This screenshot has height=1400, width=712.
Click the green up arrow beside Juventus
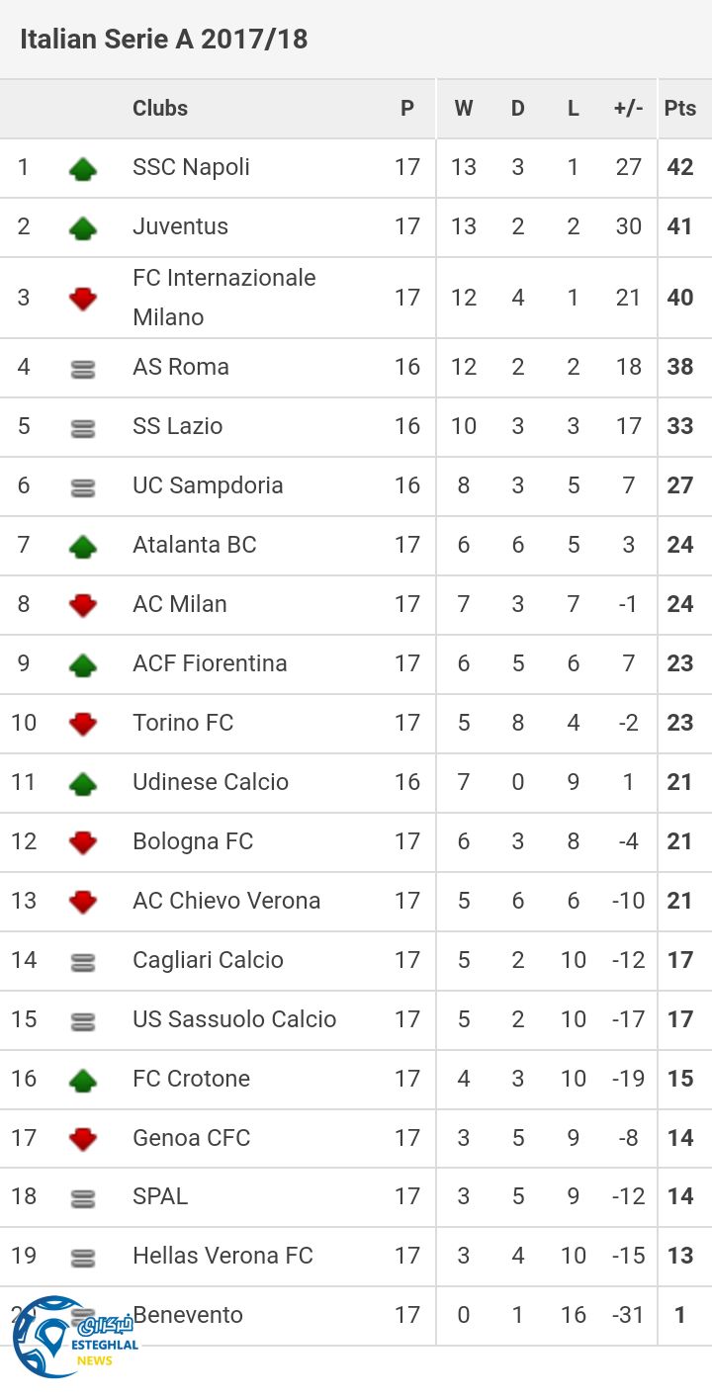(83, 228)
